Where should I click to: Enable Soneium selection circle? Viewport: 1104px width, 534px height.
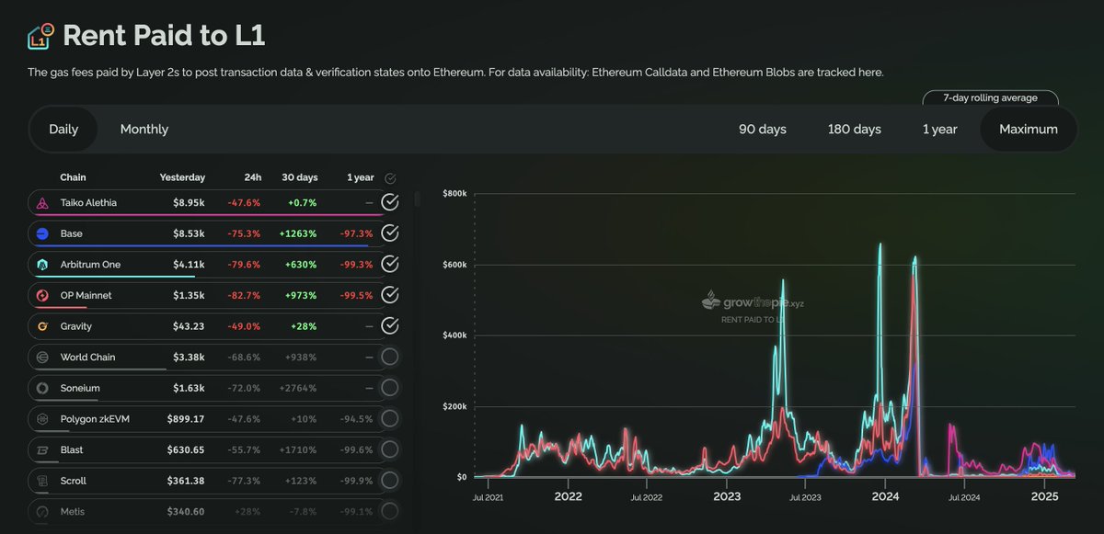point(390,388)
